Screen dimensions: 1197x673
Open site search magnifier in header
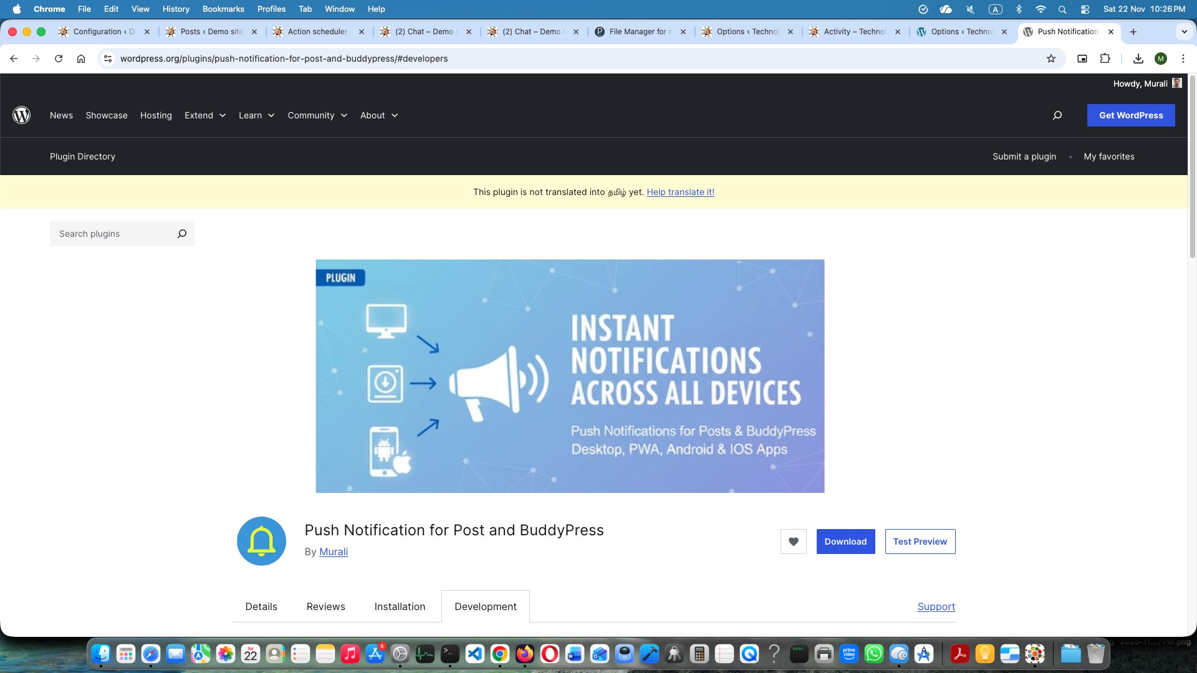[x=1057, y=115]
